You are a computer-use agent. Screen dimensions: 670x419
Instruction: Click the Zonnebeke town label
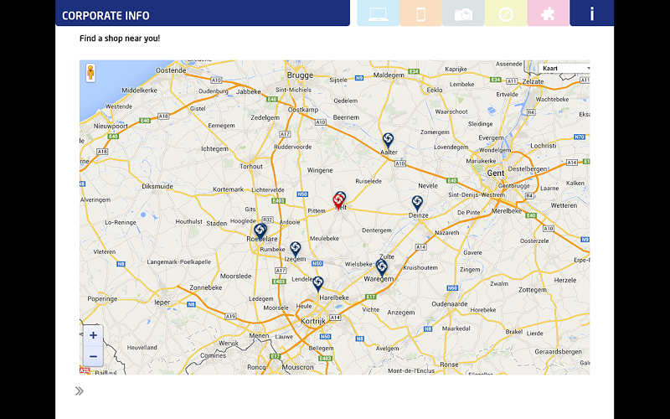[x=205, y=287]
